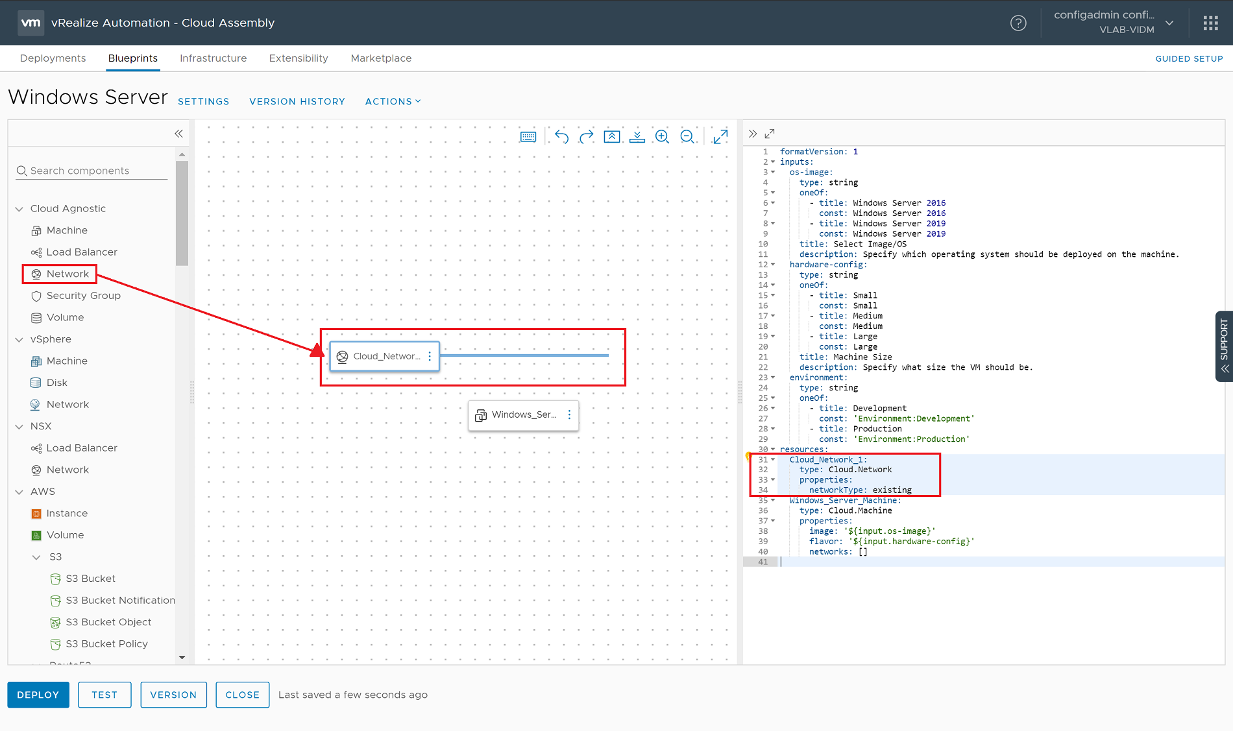
Task: Zoom out of the blueprint canvas
Action: click(689, 136)
